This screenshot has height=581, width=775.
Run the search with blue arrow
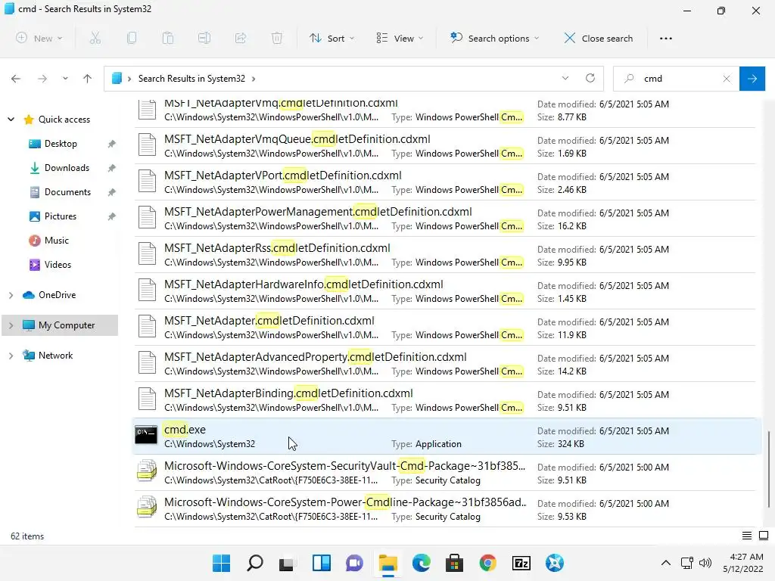(752, 79)
